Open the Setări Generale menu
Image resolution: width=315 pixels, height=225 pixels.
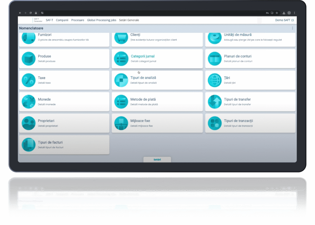pos(129,20)
